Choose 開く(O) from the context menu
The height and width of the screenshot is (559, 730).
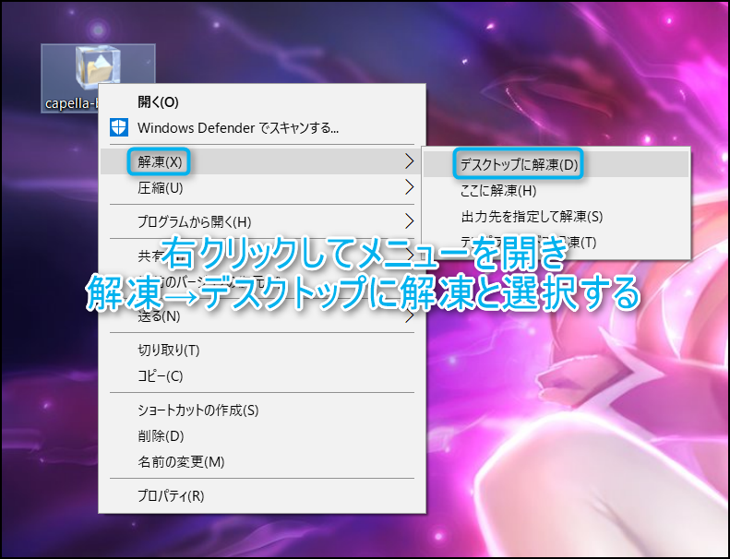158,101
